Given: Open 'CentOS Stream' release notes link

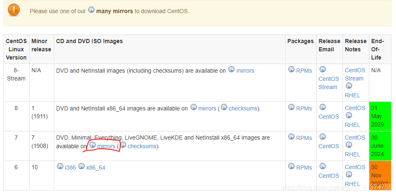Looking at the screenshot, I should pos(355,74).
